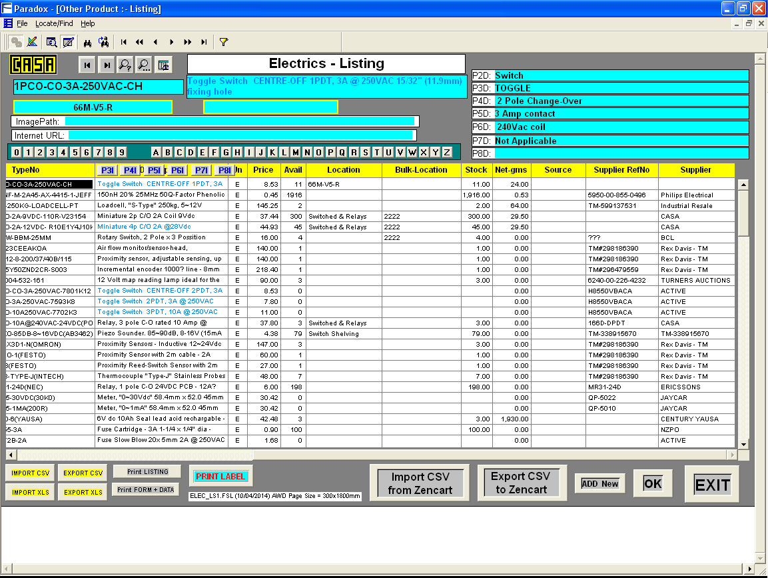Screen dimensions: 768x578
Task: Toggle the Edit Data toolbar icon
Action: [68, 42]
